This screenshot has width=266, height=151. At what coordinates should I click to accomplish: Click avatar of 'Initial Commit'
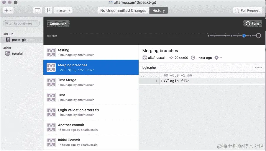pyautogui.click(x=51, y=142)
